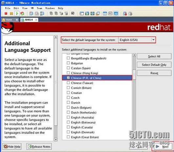Check the Chinese (Taiwan) checkbox
Viewport: 174px width, 152px height.
point(68,83)
